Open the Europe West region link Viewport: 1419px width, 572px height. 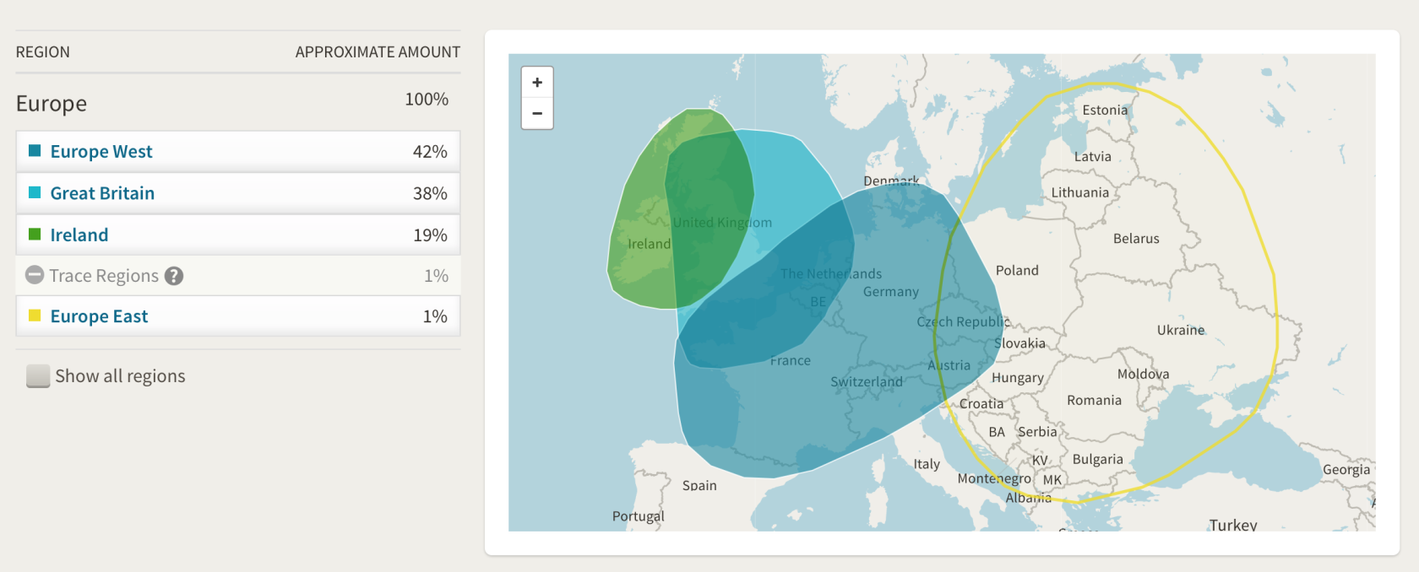101,152
